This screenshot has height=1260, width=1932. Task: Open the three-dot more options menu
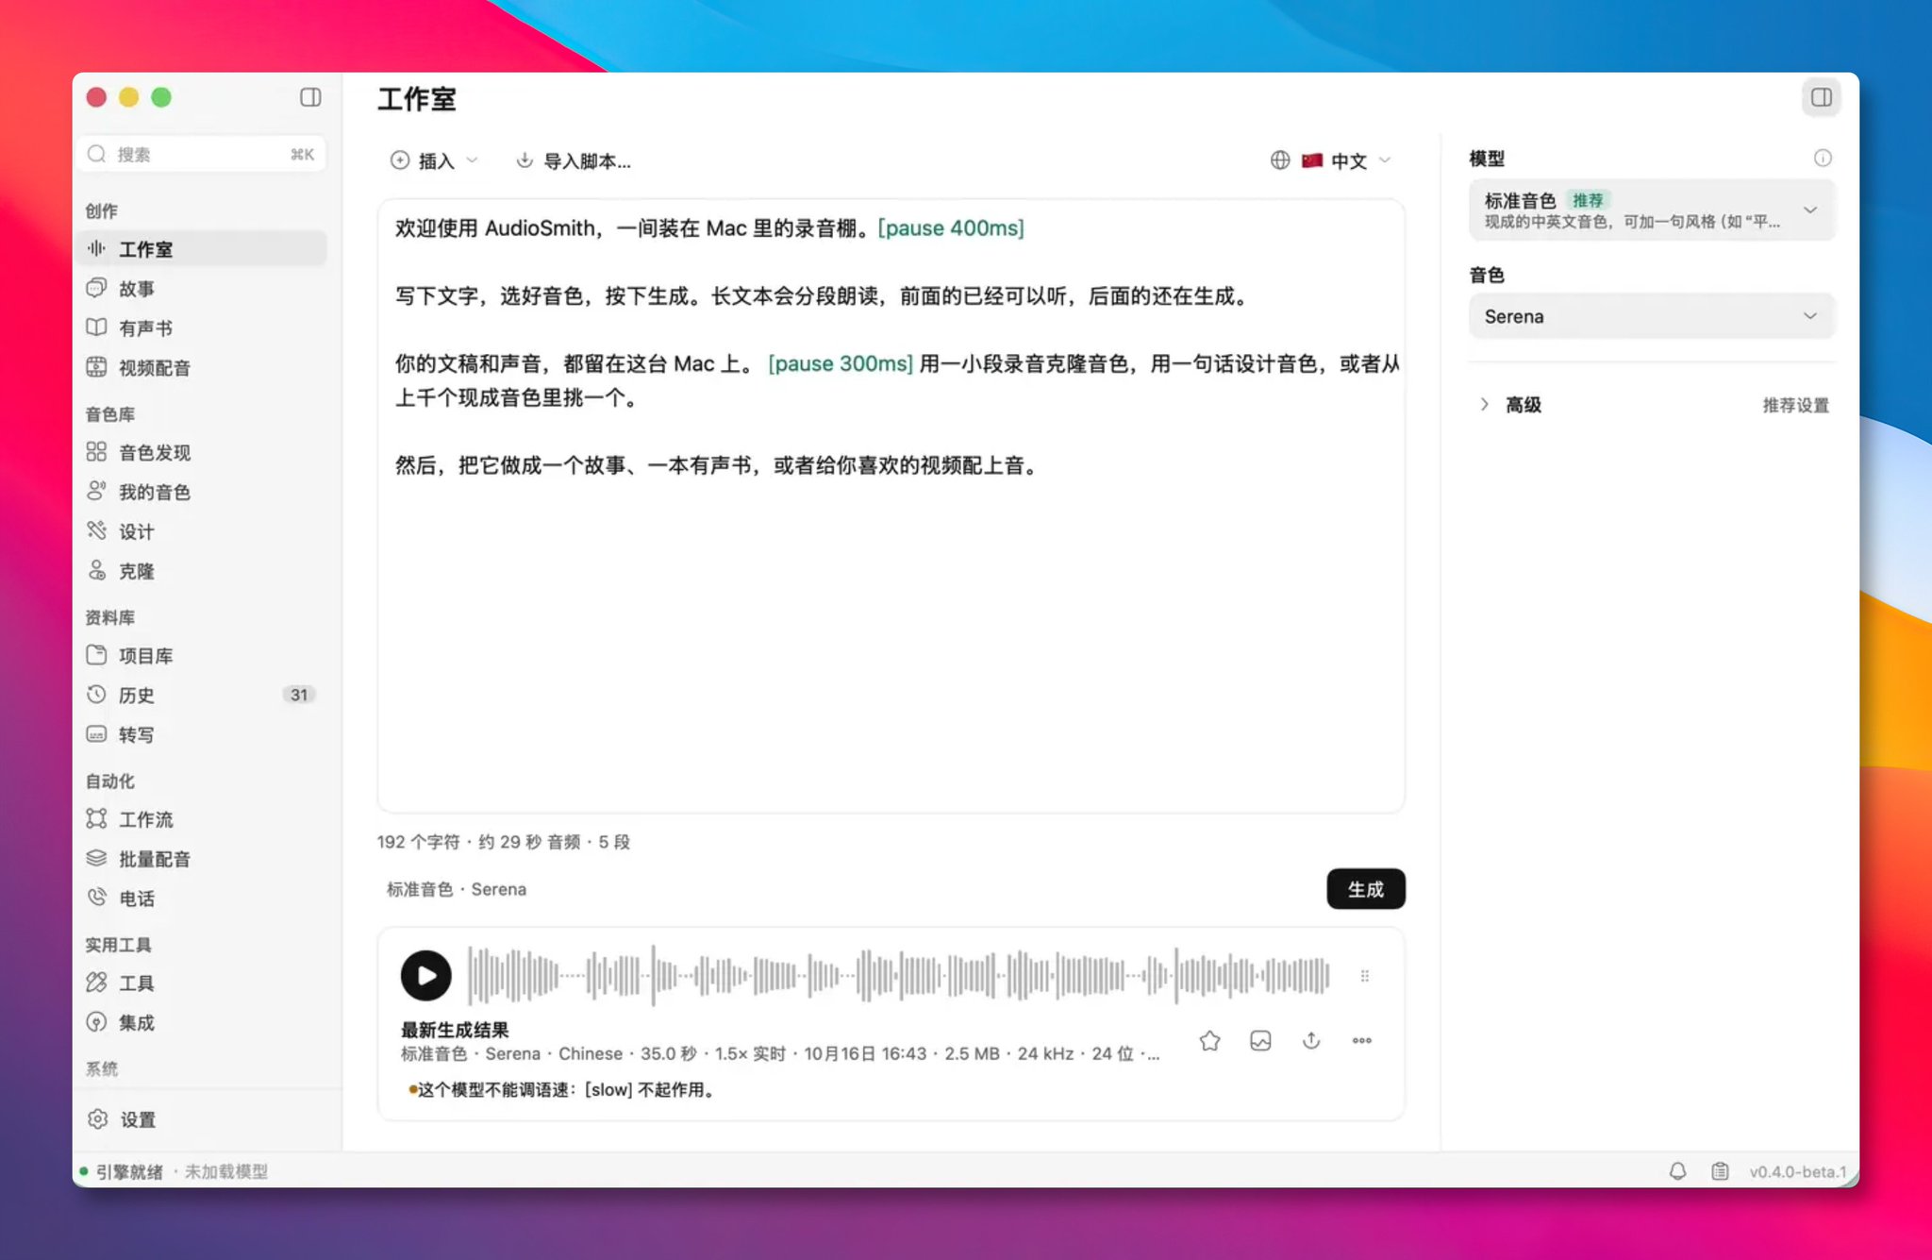(x=1361, y=1040)
